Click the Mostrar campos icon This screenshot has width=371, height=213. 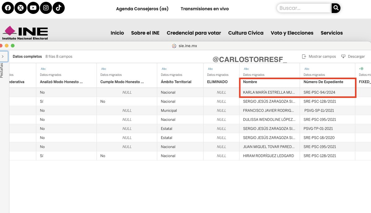[304, 57]
